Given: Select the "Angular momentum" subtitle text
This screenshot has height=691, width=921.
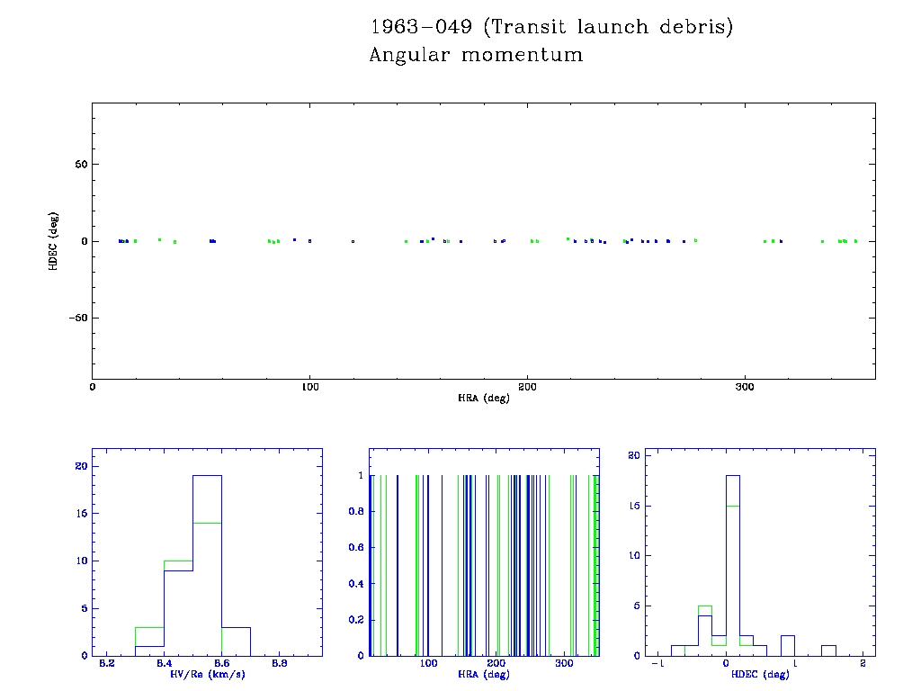Looking at the screenshot, I should [x=476, y=56].
